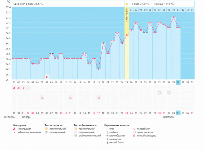The height and width of the screenshot is (150, 204).
Task: Click the heart icon under cycle day 19
Action: coord(99,98)
